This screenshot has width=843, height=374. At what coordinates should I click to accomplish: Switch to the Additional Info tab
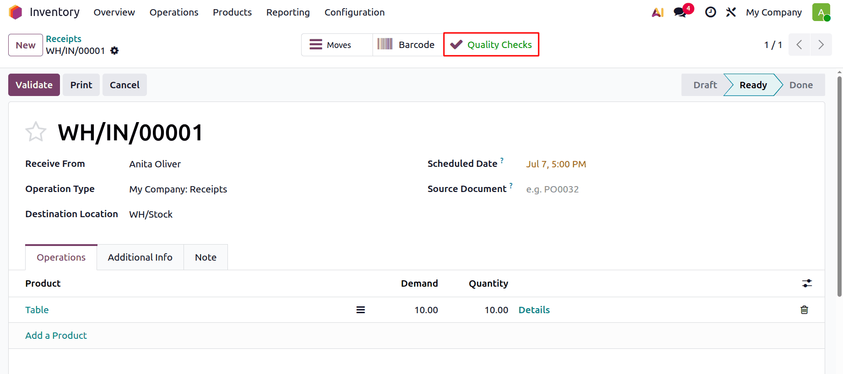(140, 257)
